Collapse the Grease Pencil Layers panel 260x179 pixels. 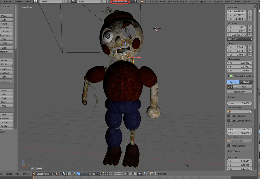229,76
